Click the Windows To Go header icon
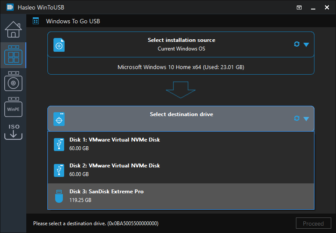This screenshot has width=336, height=233. click(x=36, y=21)
